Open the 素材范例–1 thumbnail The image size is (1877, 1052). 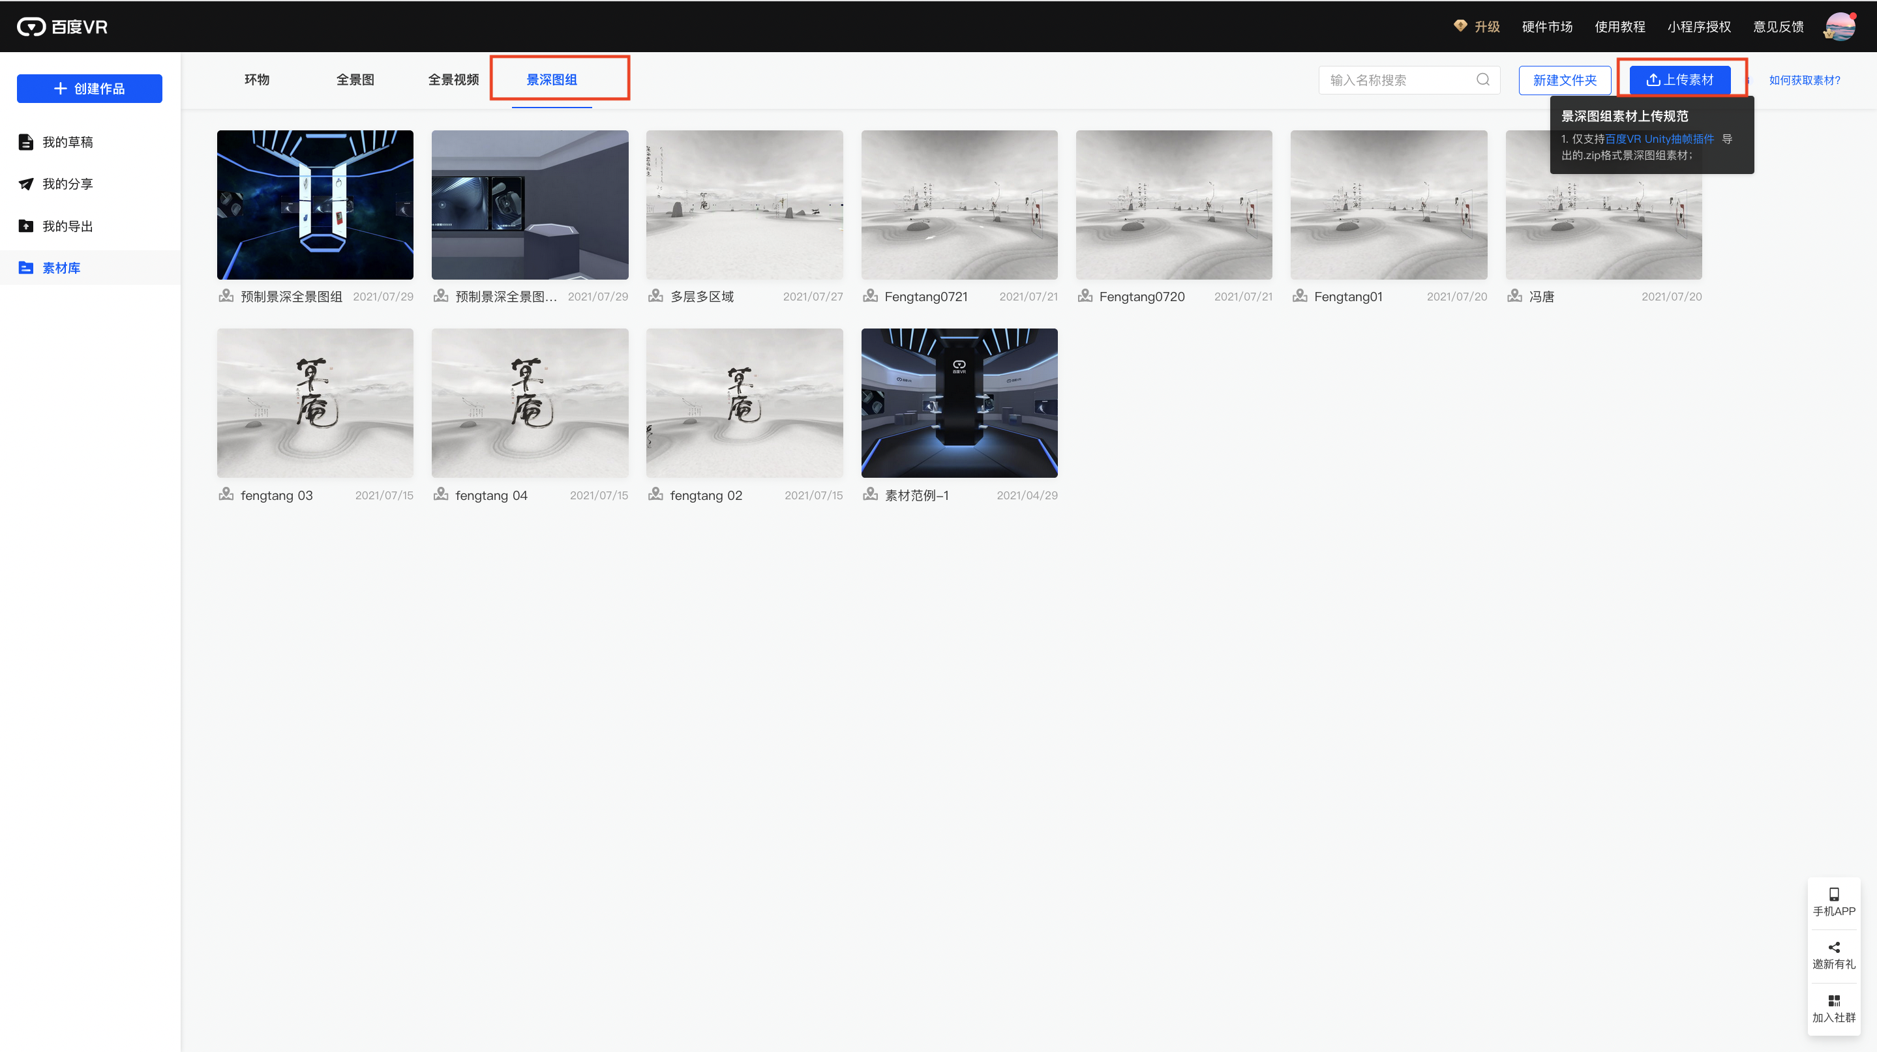pos(959,403)
